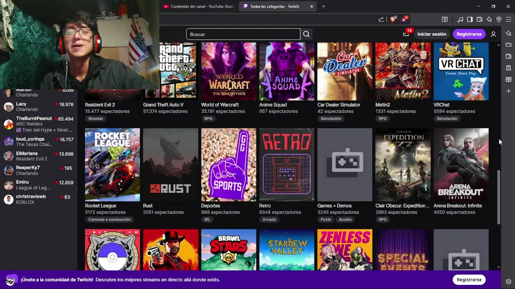
Task: Select the Simulación tag under VRChat
Action: pos(447,119)
